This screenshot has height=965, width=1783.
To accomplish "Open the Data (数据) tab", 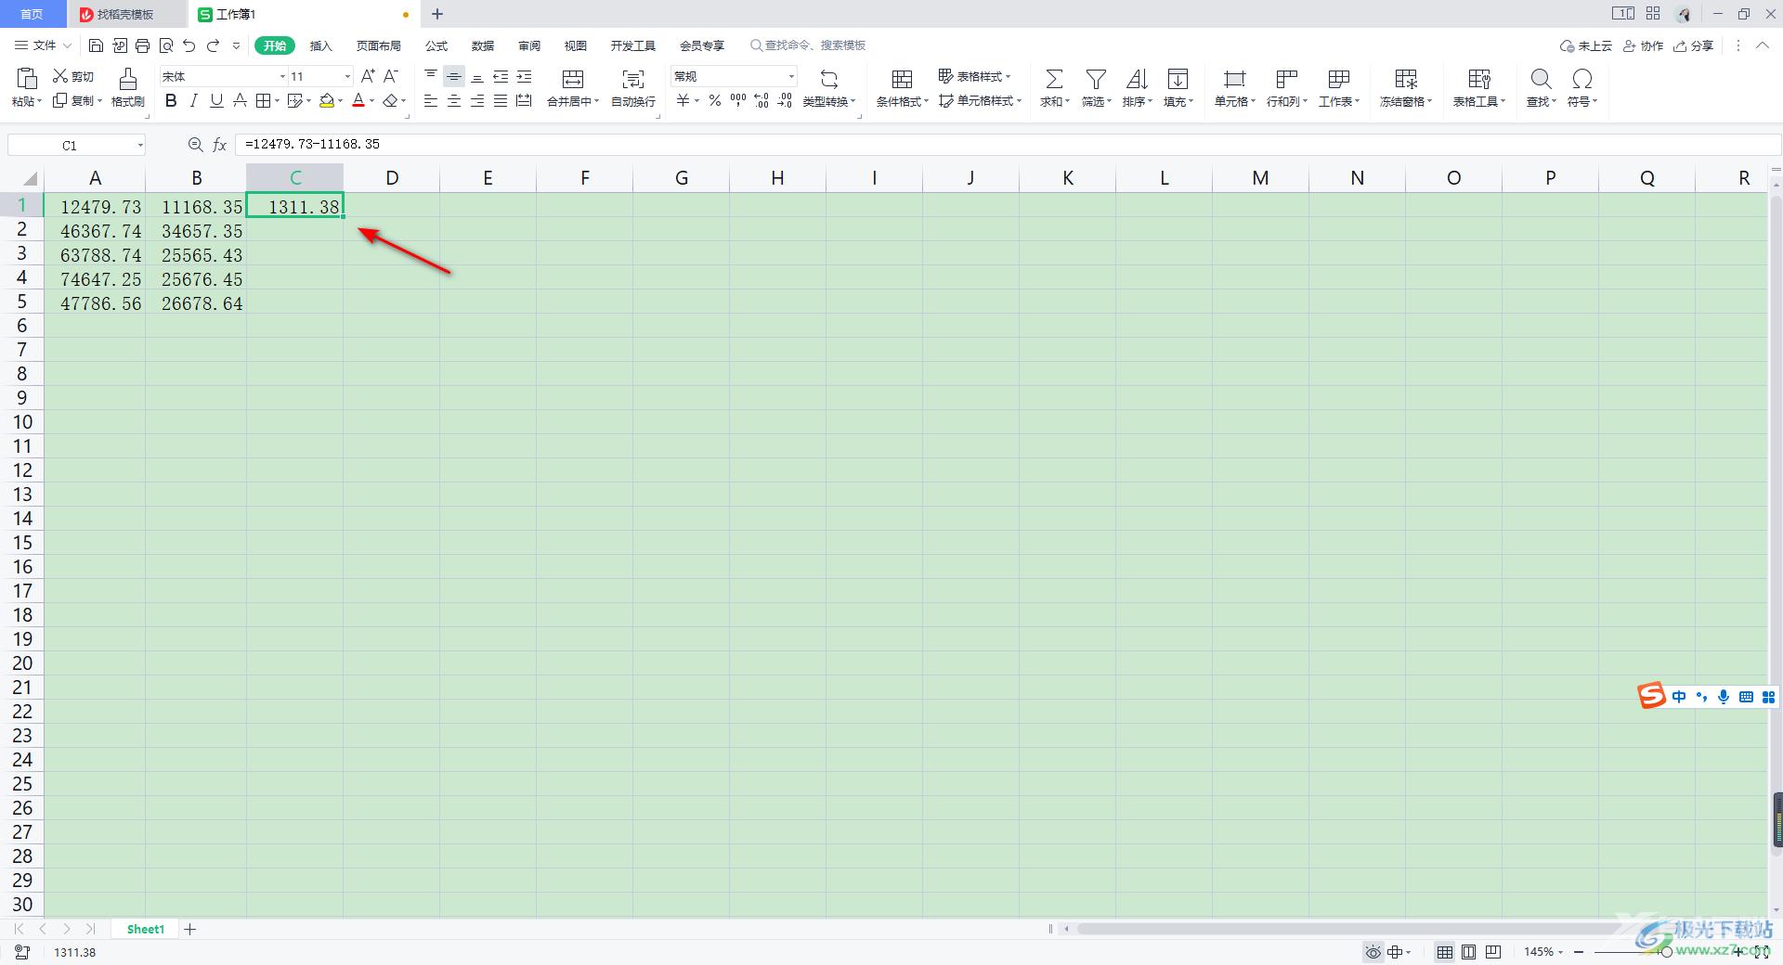I will tap(483, 45).
